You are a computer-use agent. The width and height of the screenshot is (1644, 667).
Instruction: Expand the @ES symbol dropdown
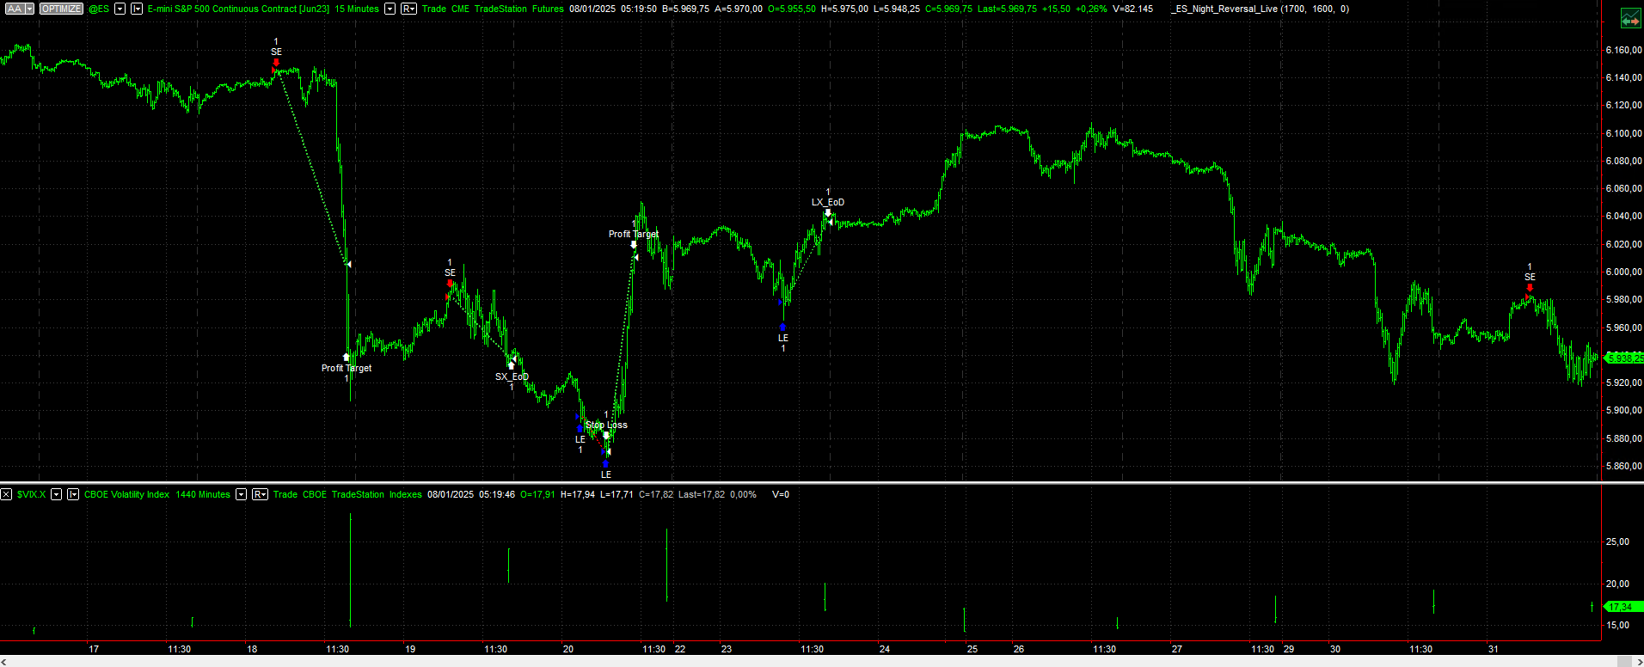coord(120,9)
